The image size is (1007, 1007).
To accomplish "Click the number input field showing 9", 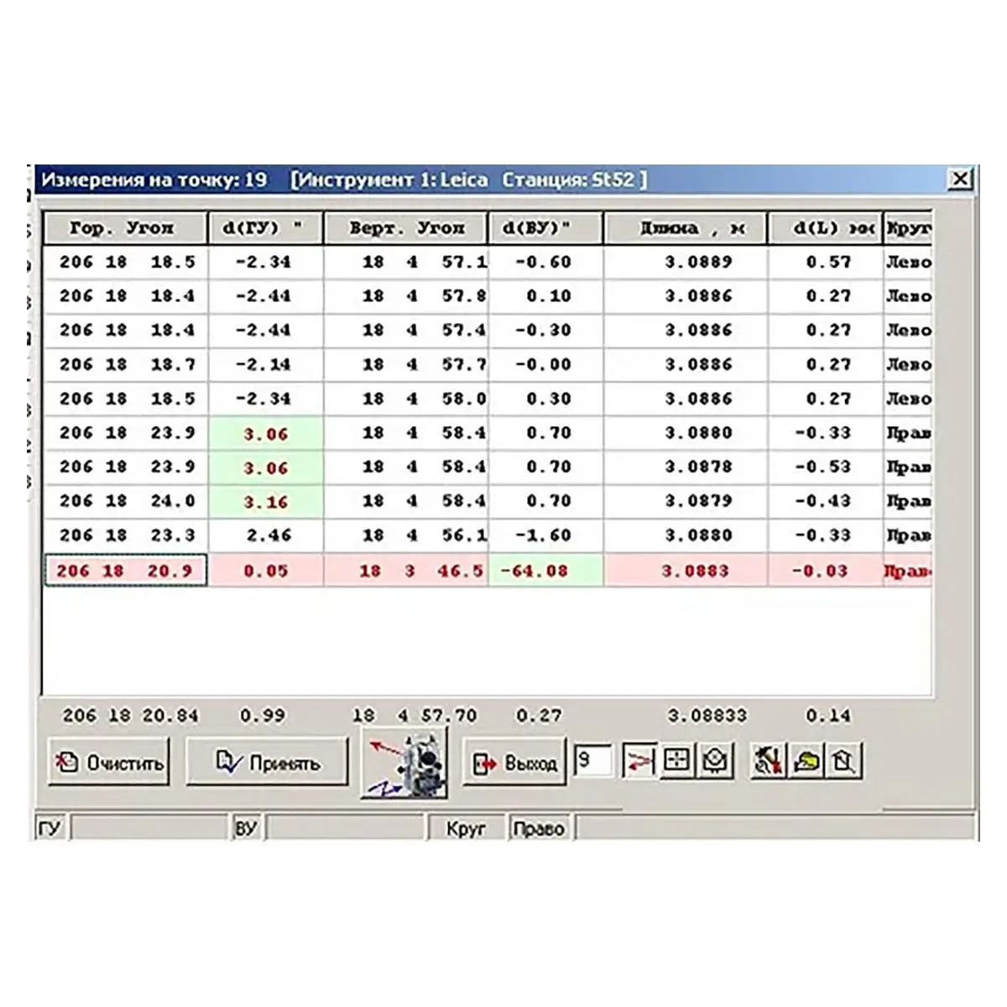I will [x=593, y=761].
